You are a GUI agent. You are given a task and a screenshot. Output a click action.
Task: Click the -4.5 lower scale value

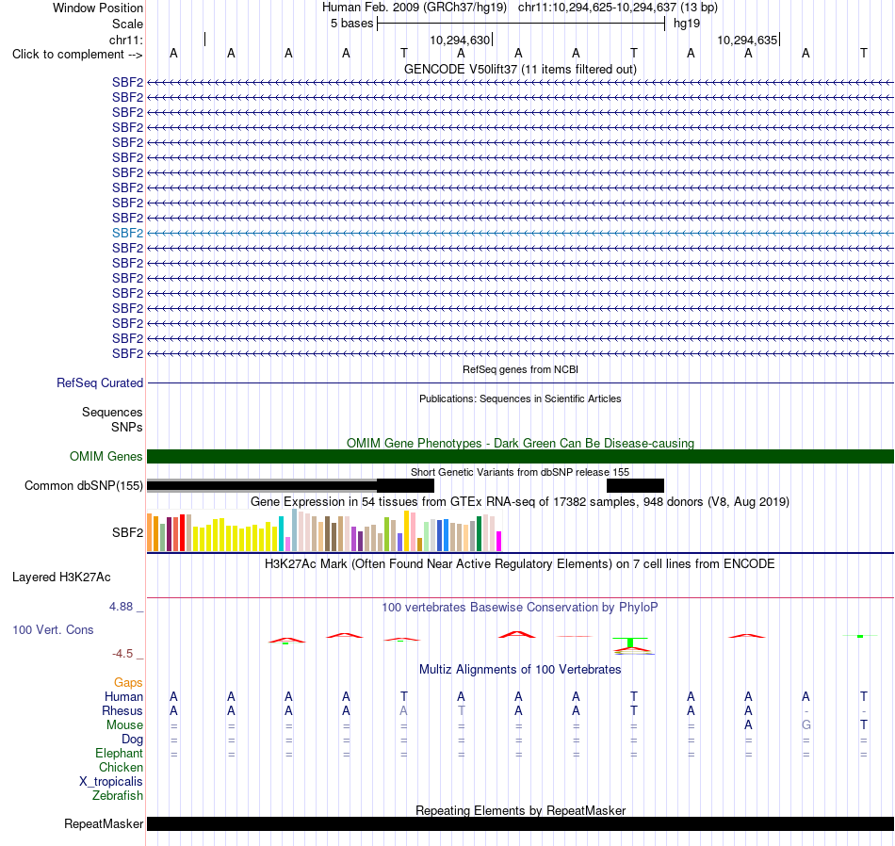click(x=122, y=654)
